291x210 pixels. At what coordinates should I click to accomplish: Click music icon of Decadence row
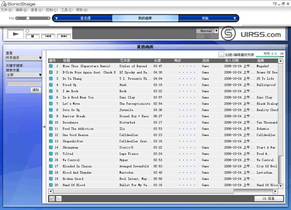(x=51, y=122)
